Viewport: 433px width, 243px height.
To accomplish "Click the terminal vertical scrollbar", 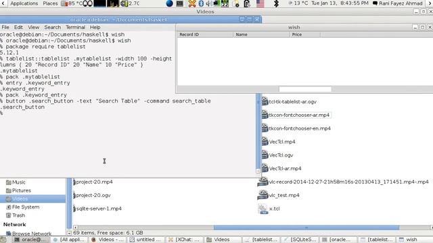I will coord(258,132).
